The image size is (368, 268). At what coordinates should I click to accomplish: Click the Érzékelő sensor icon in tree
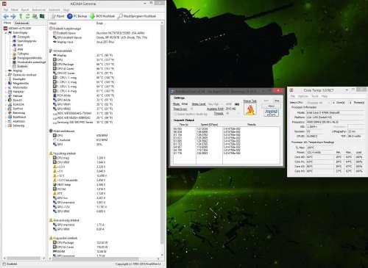pyautogui.click(x=15, y=66)
